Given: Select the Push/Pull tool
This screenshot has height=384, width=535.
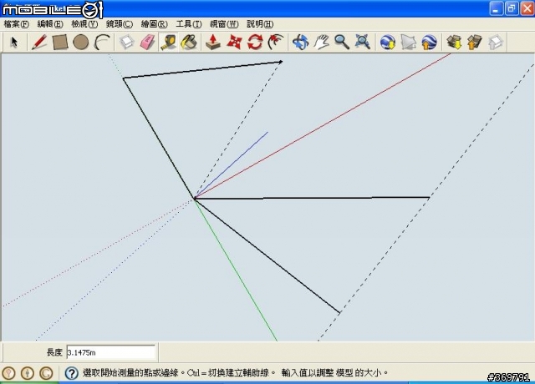Looking at the screenshot, I should (x=213, y=43).
